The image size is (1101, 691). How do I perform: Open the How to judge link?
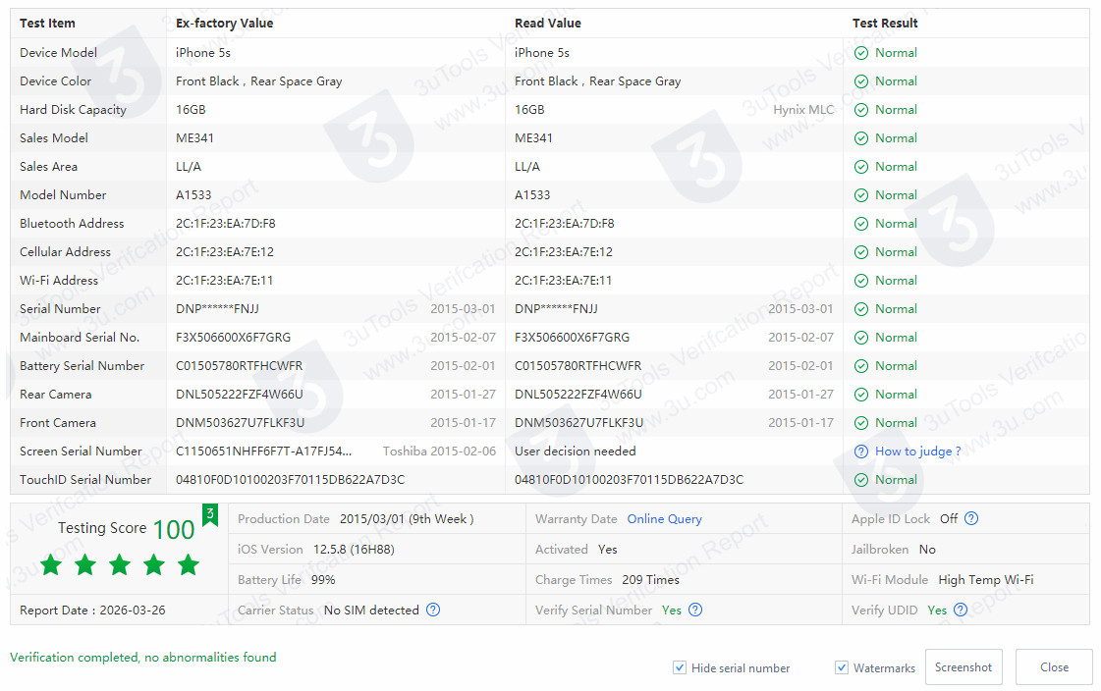pyautogui.click(x=917, y=452)
